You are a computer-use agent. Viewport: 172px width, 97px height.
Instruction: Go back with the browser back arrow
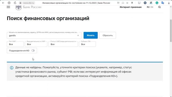pos(3,3)
